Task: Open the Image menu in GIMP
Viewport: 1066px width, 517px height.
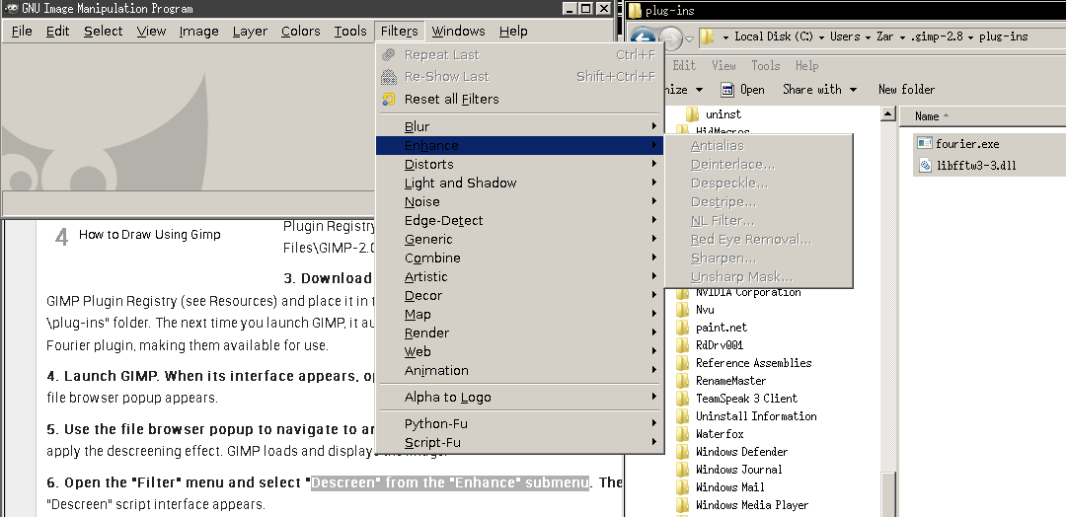Action: tap(199, 32)
